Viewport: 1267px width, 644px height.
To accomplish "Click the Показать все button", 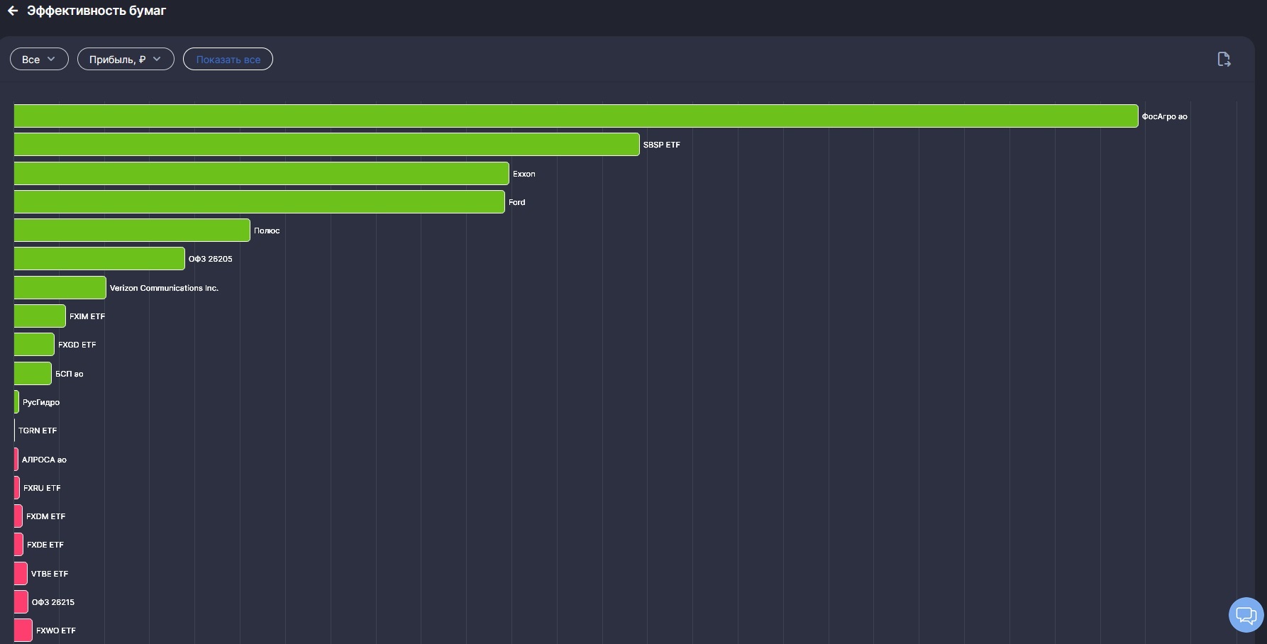I will pos(228,60).
